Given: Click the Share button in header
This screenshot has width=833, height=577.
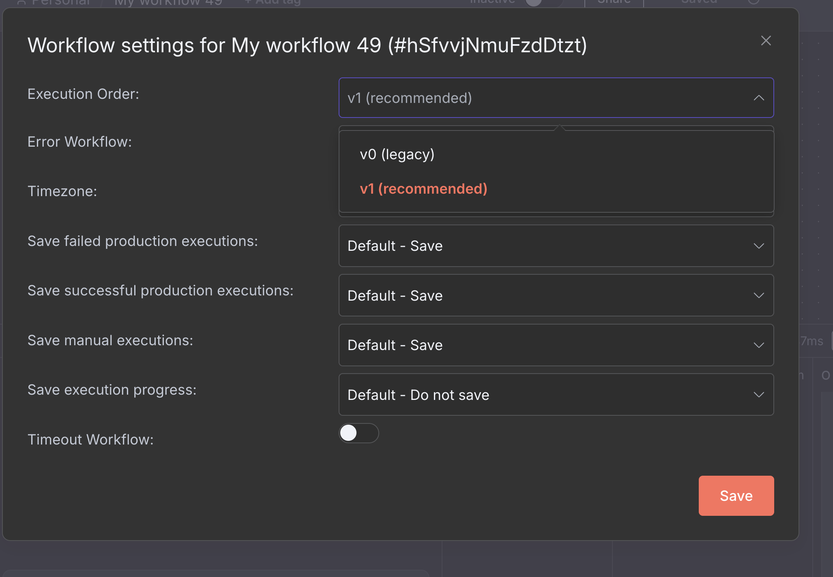Looking at the screenshot, I should (614, 2).
